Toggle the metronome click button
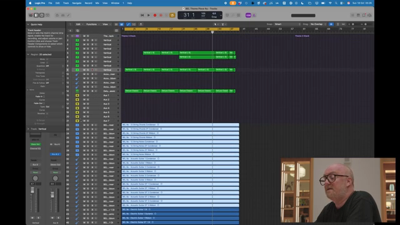400x225 pixels. tap(254, 15)
